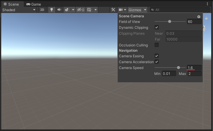Disable Camera Easing checkbox

157,56
